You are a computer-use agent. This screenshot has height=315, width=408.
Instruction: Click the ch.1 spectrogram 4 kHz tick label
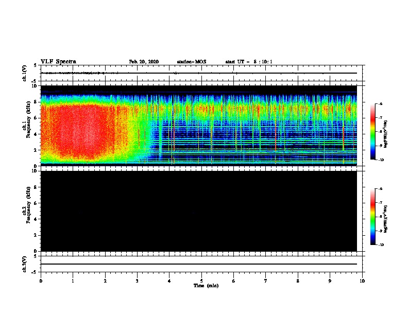[36, 134]
